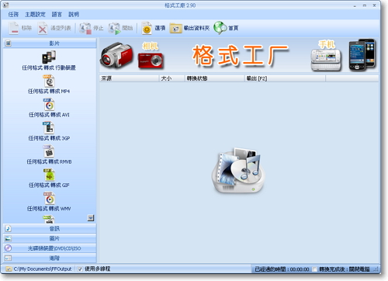
Task: Select the All to GIF icon
Action: pos(49,175)
